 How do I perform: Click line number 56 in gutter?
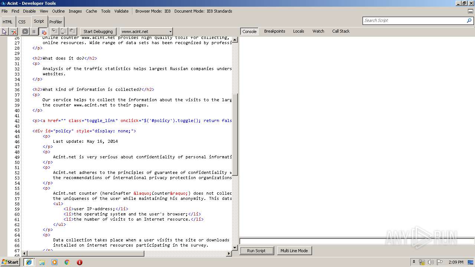[17, 193]
